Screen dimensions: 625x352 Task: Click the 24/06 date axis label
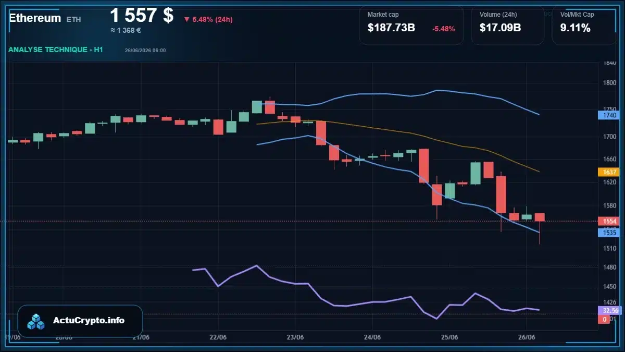click(372, 337)
